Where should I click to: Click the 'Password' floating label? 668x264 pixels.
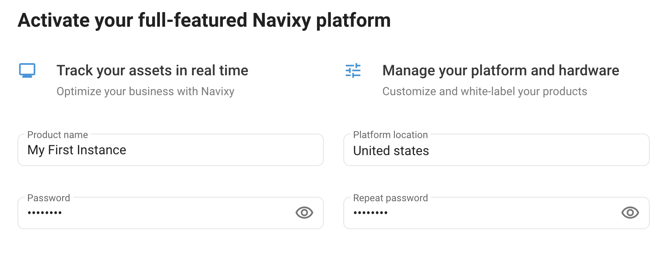[49, 198]
